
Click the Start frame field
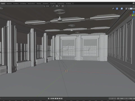(123, 98)
